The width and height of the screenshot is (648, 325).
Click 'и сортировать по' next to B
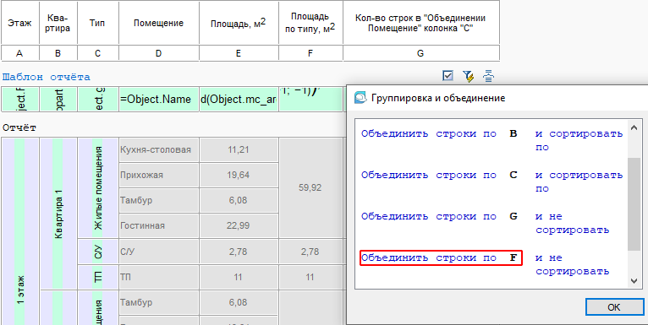tap(579, 141)
